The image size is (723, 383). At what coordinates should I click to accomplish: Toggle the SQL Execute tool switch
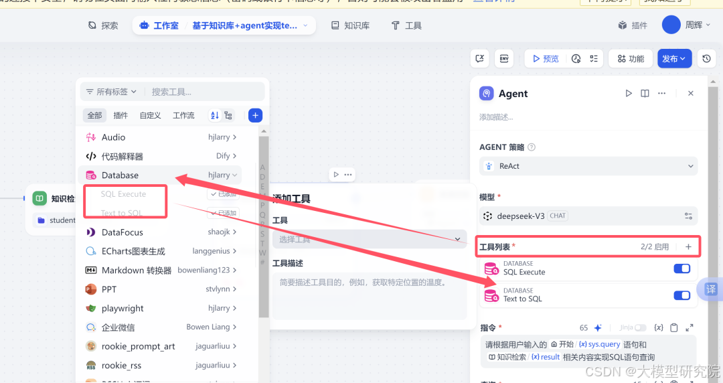[682, 269]
